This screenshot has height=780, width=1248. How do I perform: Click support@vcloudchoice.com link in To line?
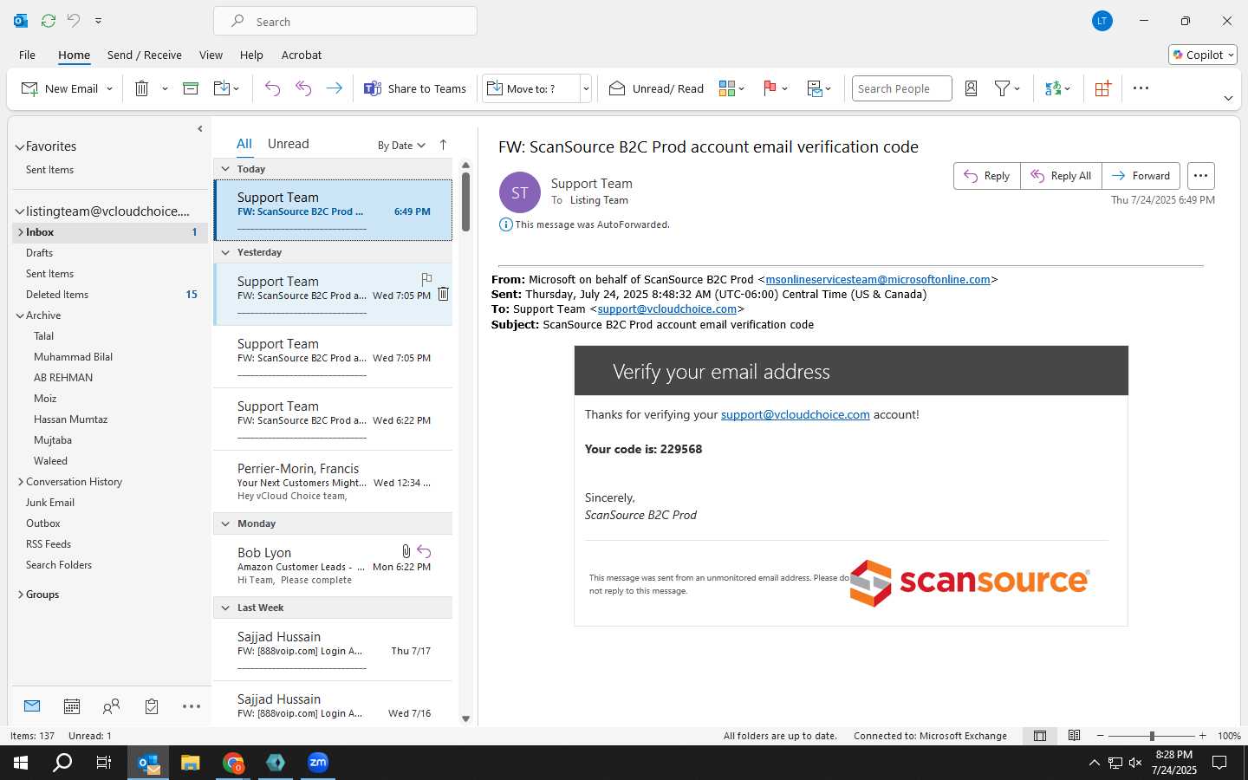pos(666,309)
